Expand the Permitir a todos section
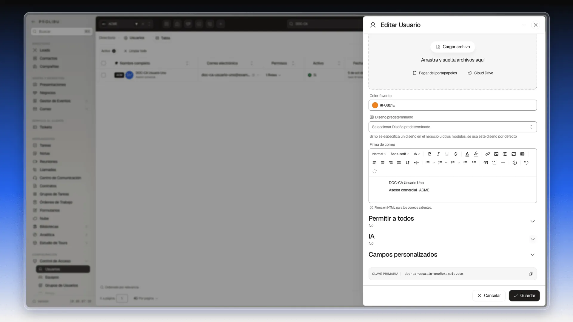573x322 pixels. (532, 222)
